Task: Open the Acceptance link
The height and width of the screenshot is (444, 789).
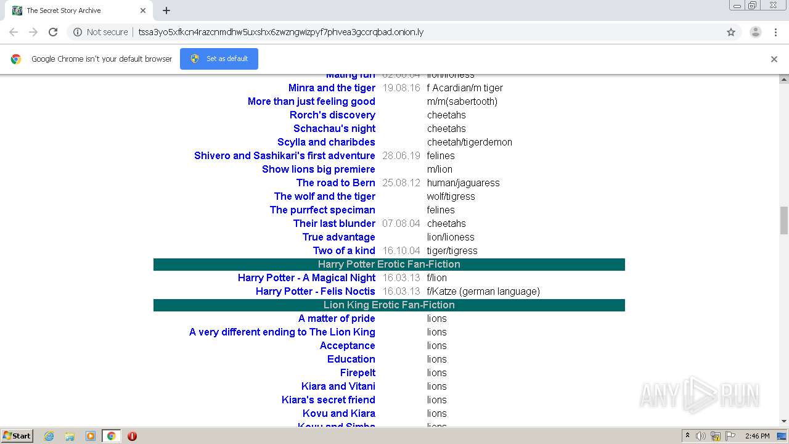Action: [x=347, y=345]
